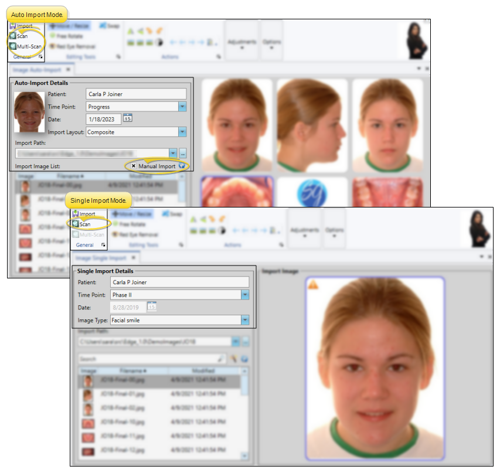Expand the Composite Import Layout dropdown
Image resolution: width=500 pixels, height=473 pixels.
(x=182, y=132)
